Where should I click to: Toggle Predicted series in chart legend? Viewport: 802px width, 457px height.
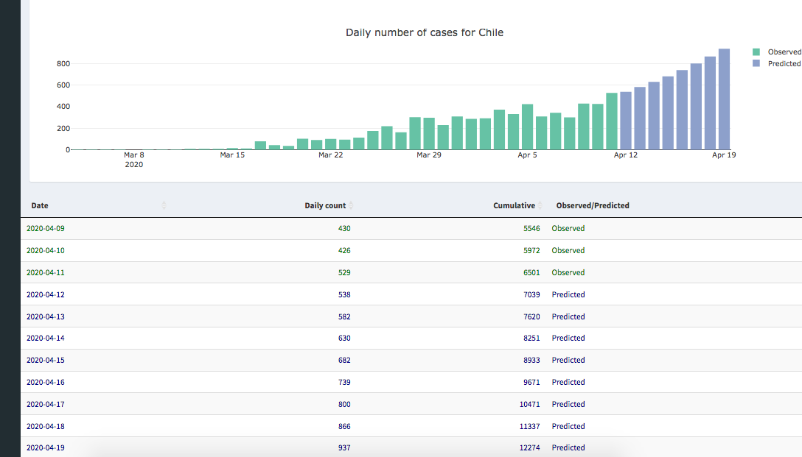click(x=784, y=64)
